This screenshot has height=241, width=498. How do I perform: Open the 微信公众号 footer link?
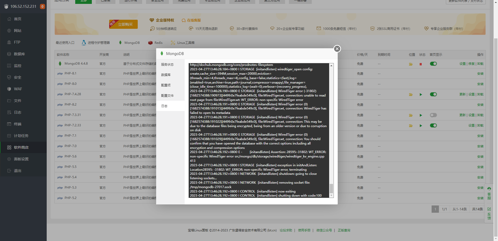(x=324, y=230)
